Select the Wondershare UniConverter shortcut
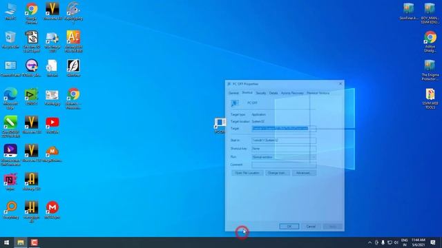The image size is (442, 248). tap(10, 155)
